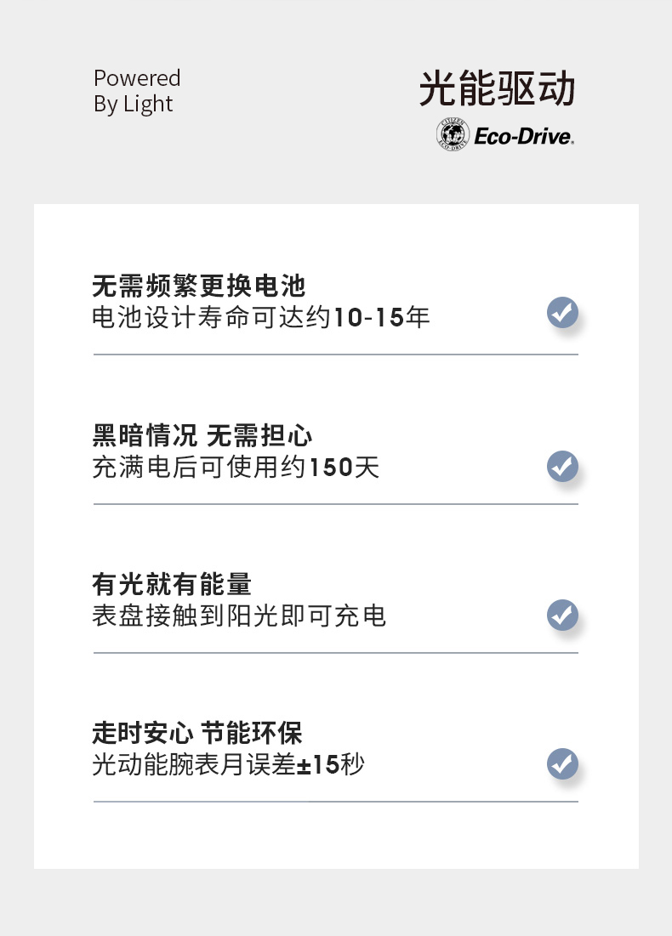Click the checkmark next to 月误差±15秒

point(562,763)
